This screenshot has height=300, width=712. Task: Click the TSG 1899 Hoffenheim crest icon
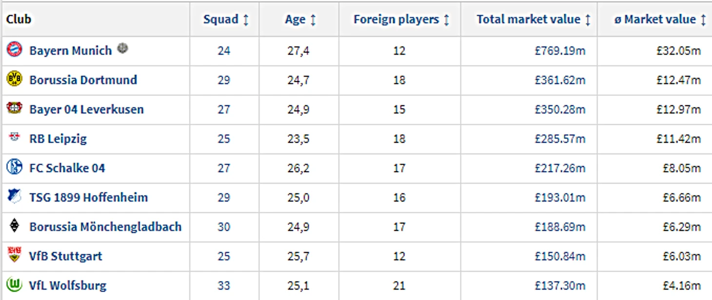(14, 196)
